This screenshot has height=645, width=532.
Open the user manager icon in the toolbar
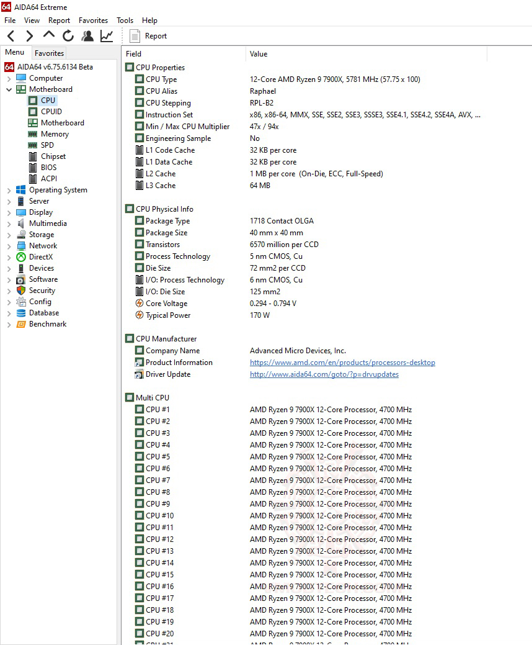tap(87, 36)
